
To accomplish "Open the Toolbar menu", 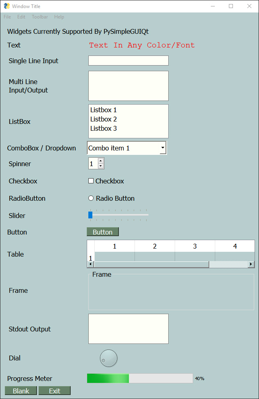I will click(40, 17).
